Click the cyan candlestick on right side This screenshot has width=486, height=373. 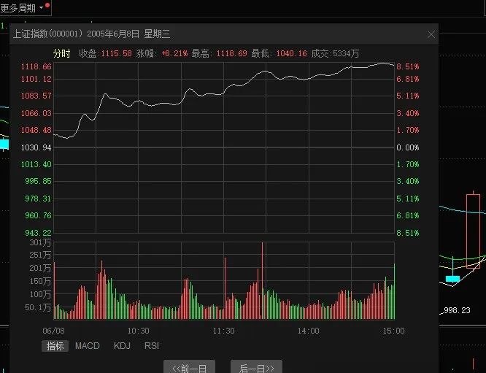pyautogui.click(x=452, y=279)
